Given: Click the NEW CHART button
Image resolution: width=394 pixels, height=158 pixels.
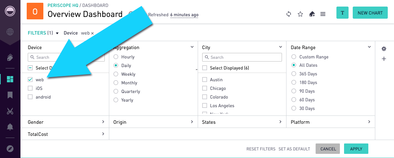Looking at the screenshot, I should pyautogui.click(x=370, y=13).
